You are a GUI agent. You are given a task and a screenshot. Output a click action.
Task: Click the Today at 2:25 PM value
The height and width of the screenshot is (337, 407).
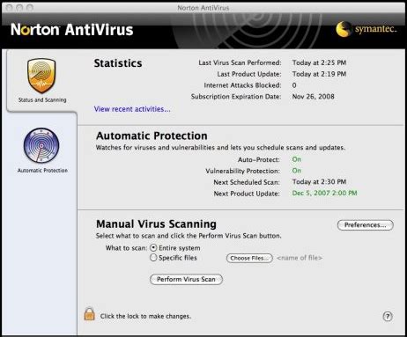(x=319, y=62)
